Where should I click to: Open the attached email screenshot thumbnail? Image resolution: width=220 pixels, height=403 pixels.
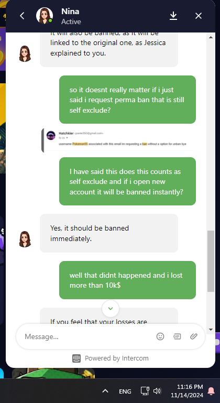118,140
